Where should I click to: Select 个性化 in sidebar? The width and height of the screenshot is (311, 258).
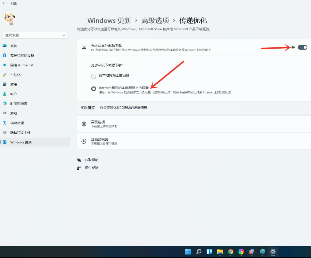(x=15, y=75)
